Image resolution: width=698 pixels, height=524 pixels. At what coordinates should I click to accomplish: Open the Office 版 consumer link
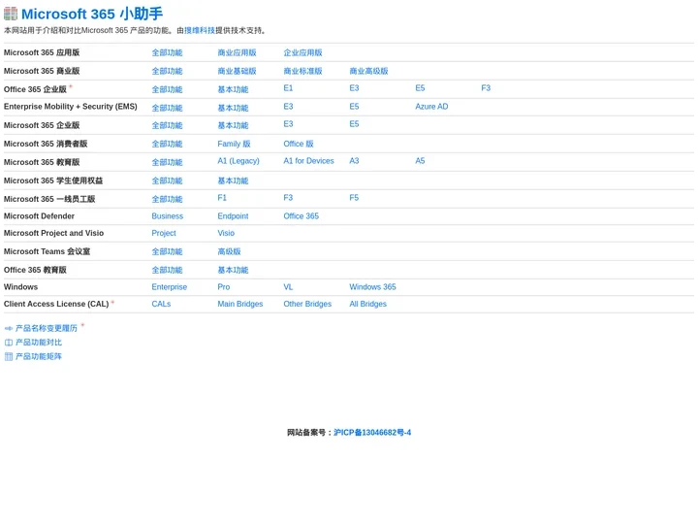299,144
